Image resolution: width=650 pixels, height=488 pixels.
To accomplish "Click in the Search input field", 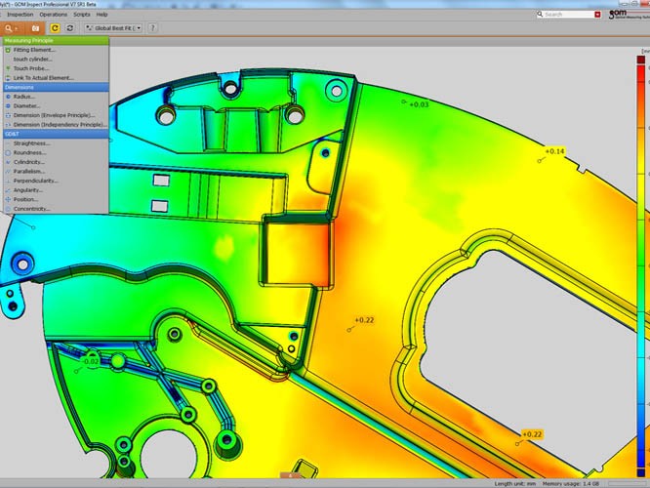I will pyautogui.click(x=569, y=15).
